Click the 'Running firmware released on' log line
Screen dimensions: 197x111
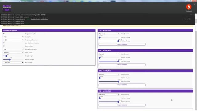[23, 15]
